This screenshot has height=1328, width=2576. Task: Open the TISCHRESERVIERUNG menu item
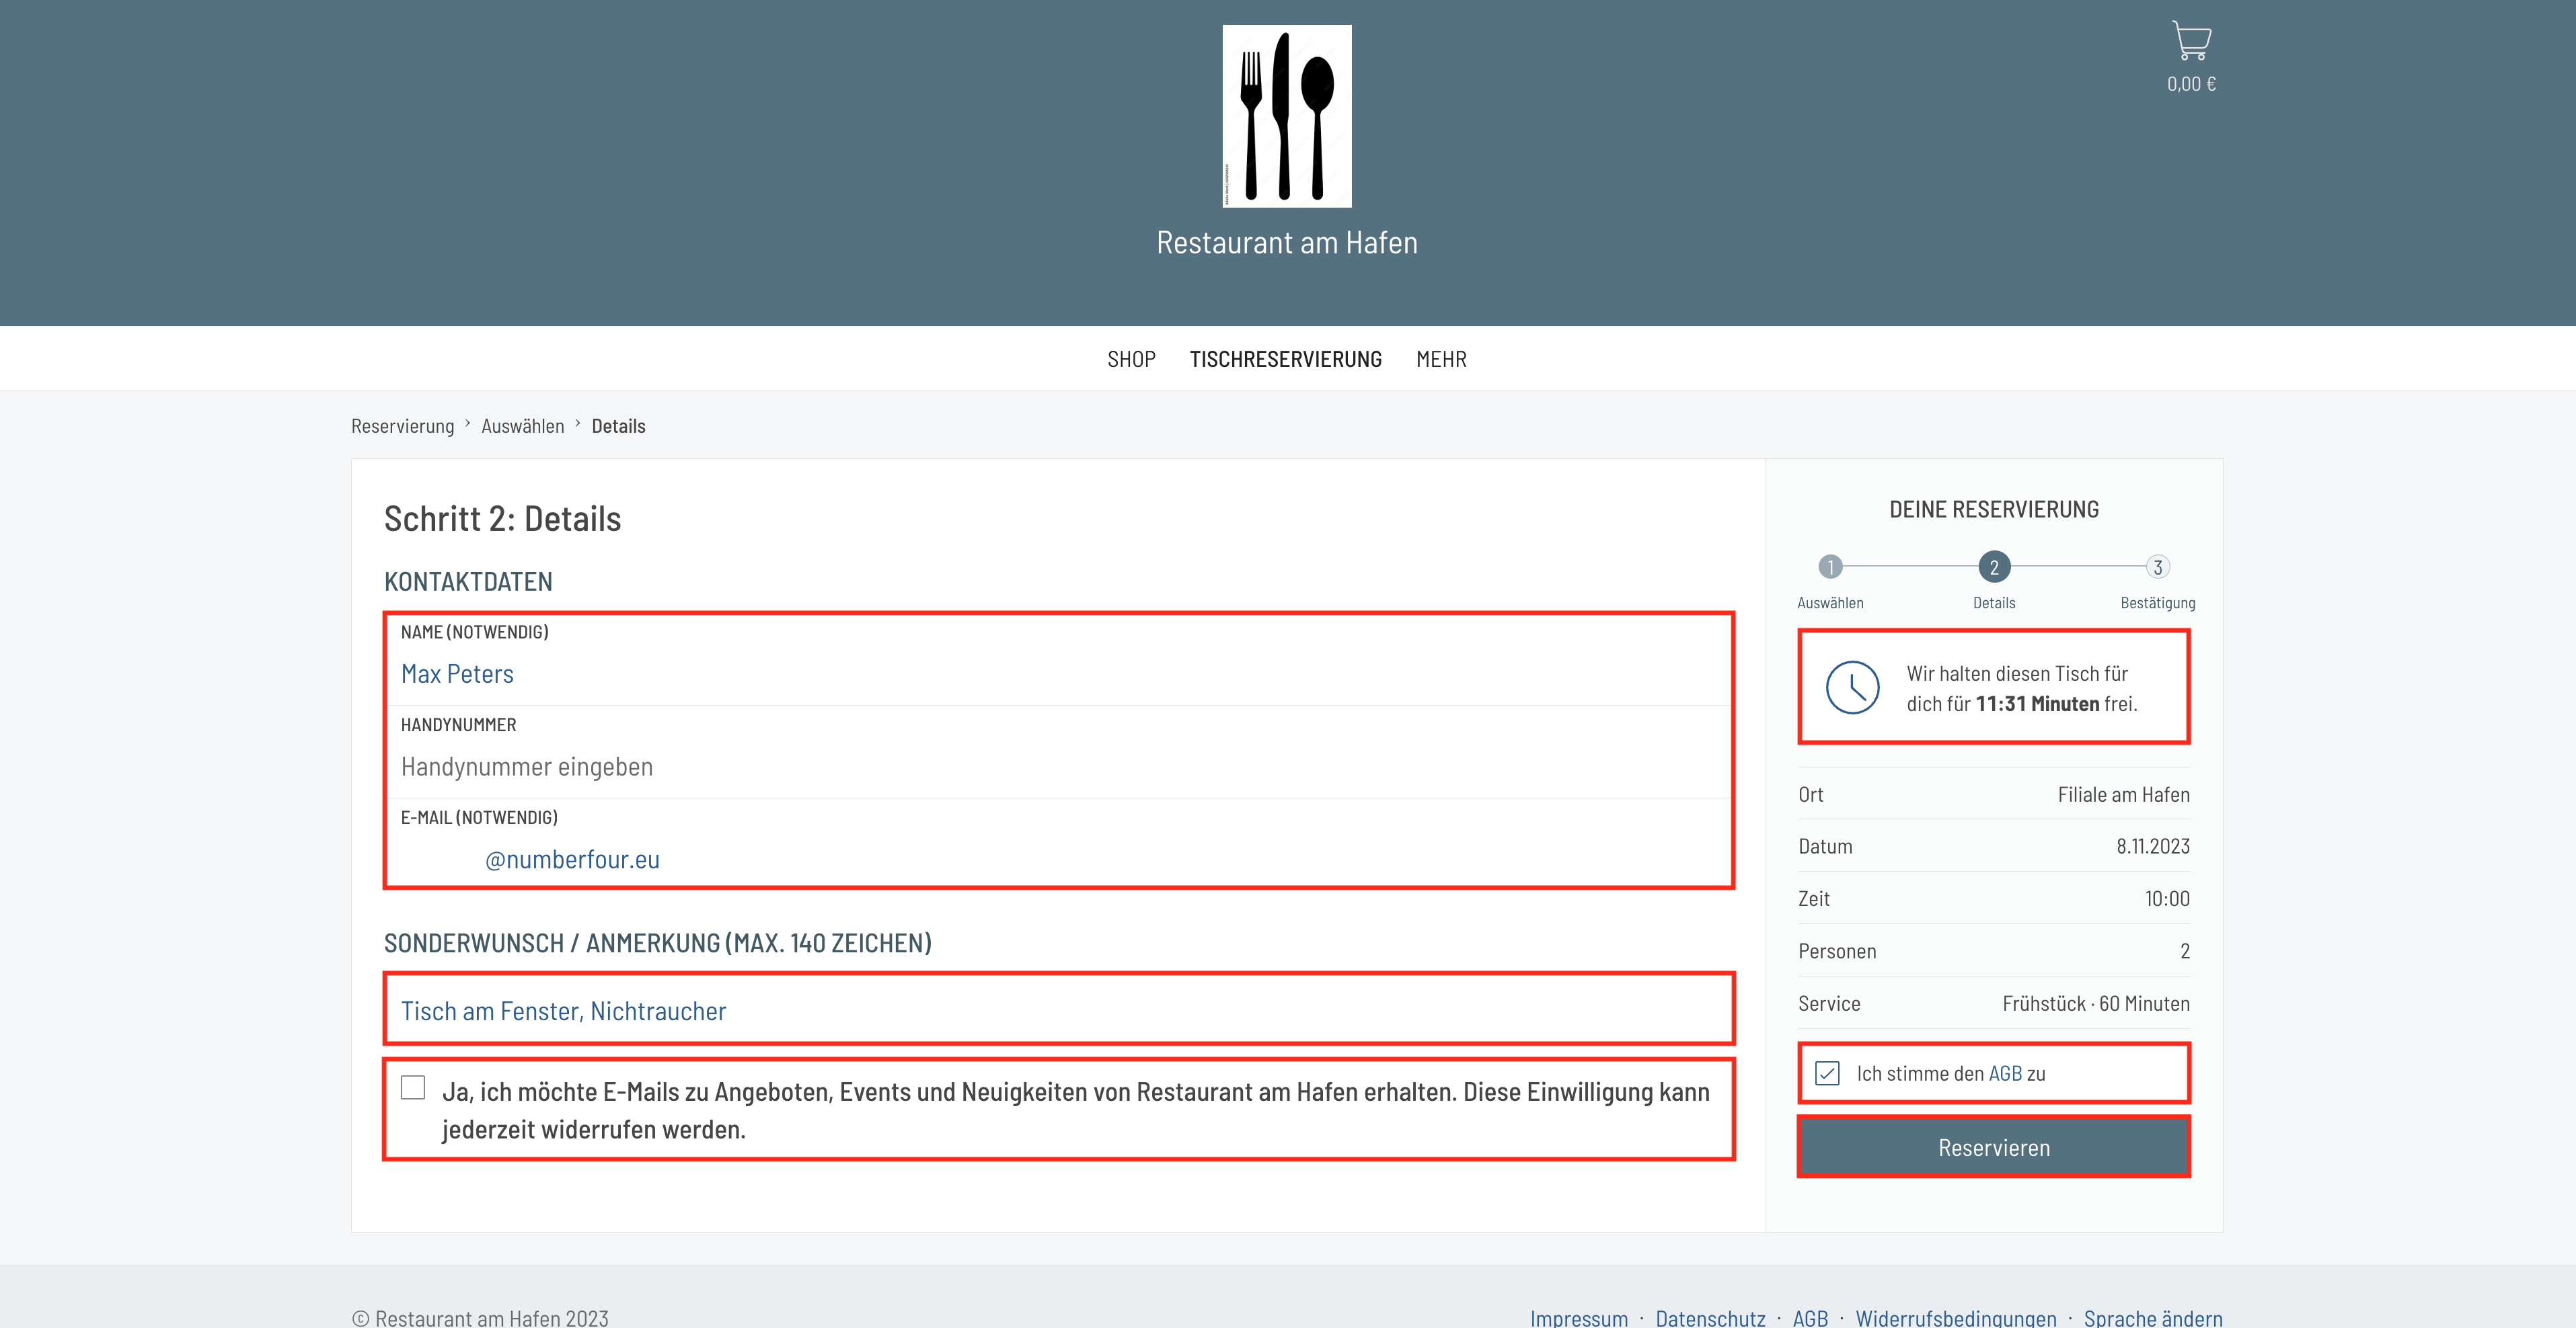point(1285,359)
